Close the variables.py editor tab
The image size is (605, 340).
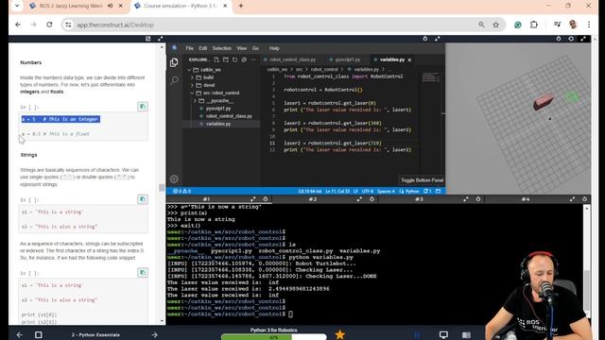(x=409, y=59)
